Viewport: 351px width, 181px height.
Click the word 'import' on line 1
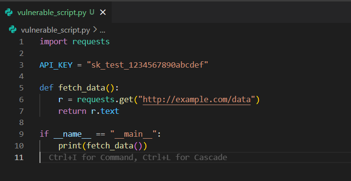click(54, 42)
